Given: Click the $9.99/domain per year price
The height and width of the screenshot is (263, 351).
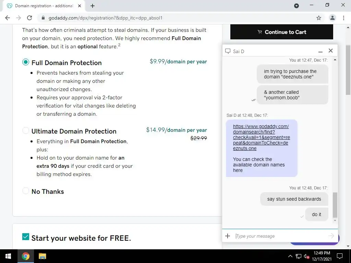Looking at the screenshot, I should (178, 62).
